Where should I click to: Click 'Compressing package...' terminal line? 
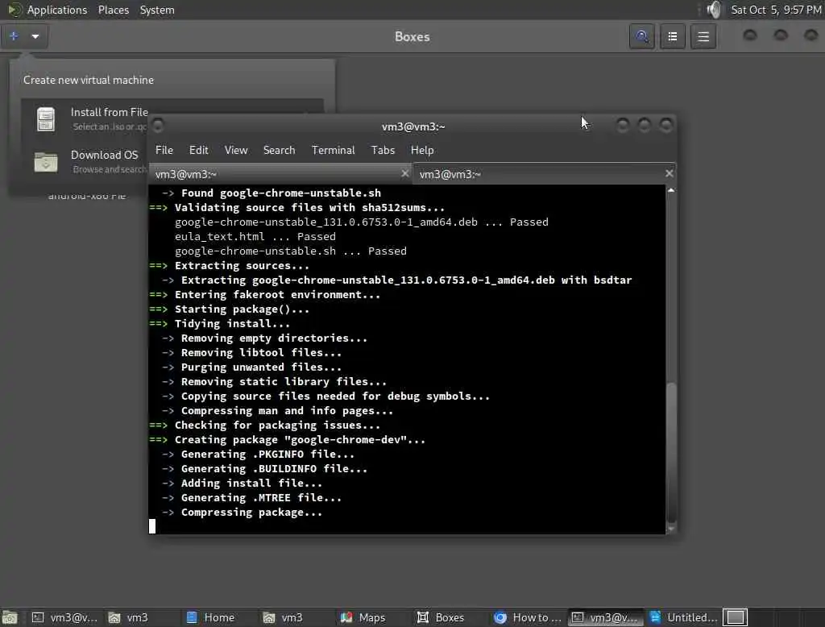[x=251, y=513]
